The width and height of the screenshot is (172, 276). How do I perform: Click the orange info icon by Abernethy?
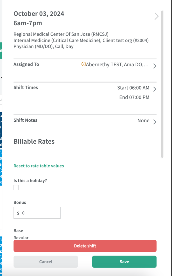[83, 64]
